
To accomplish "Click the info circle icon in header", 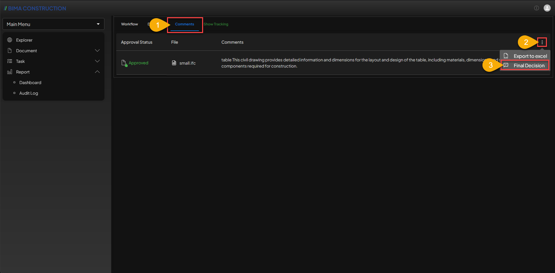I will point(536,8).
